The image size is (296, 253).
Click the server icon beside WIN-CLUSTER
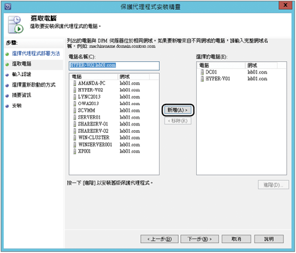[x=75, y=137]
